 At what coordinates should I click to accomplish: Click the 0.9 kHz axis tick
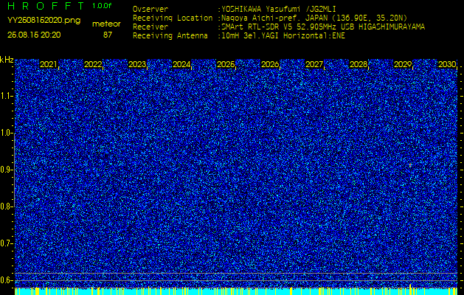[x=7, y=170]
